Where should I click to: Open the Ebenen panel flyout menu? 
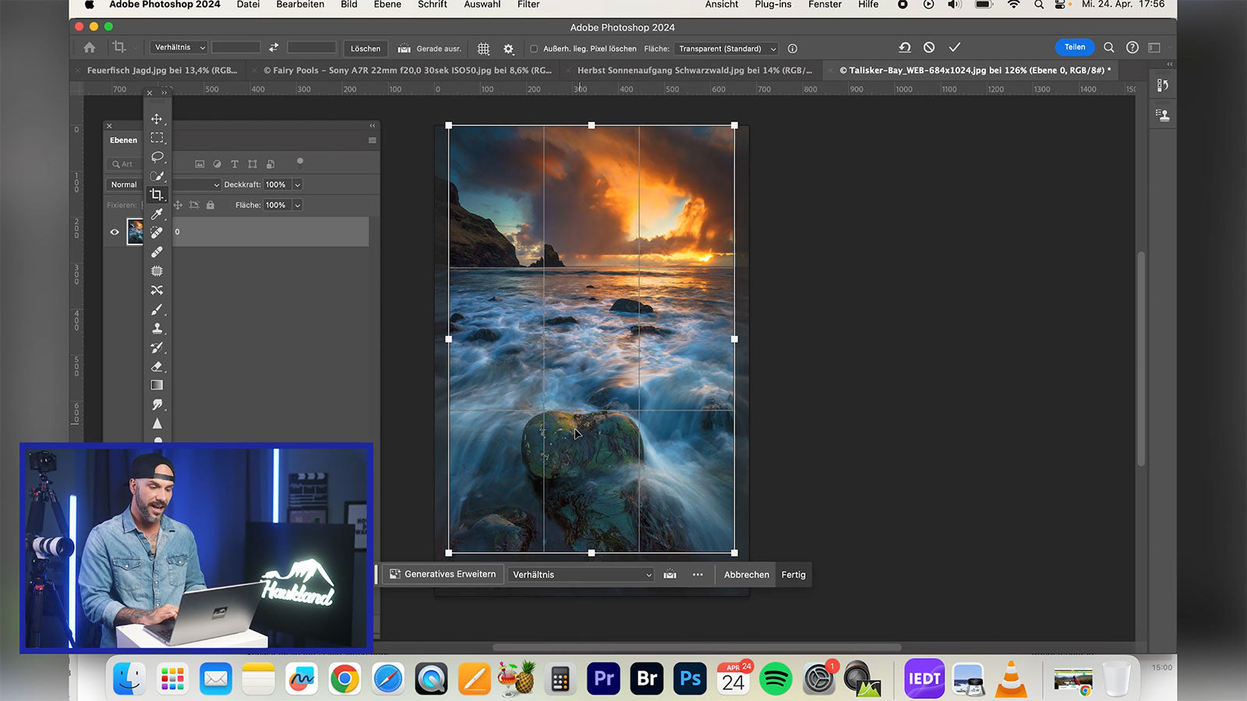coord(373,140)
